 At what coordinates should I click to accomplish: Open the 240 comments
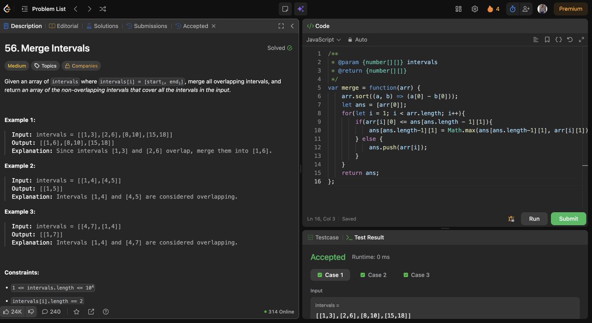(51, 312)
